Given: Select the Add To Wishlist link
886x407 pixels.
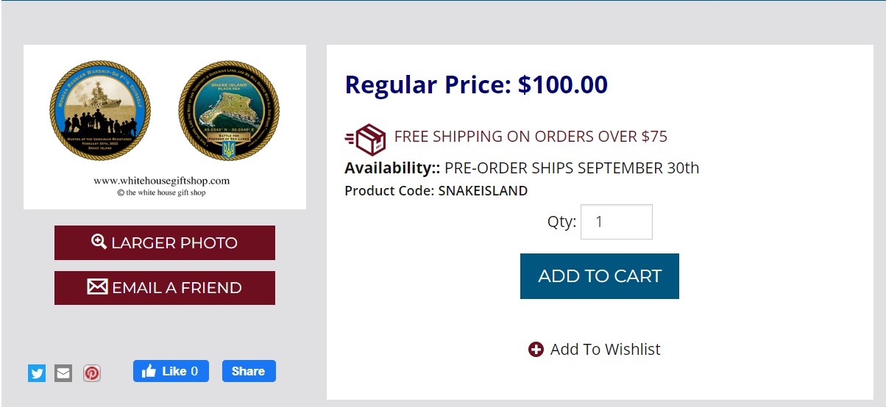Looking at the screenshot, I should (605, 350).
